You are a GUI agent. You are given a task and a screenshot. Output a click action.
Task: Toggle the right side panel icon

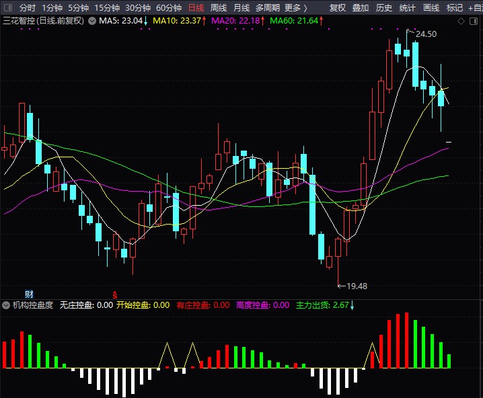(474, 22)
